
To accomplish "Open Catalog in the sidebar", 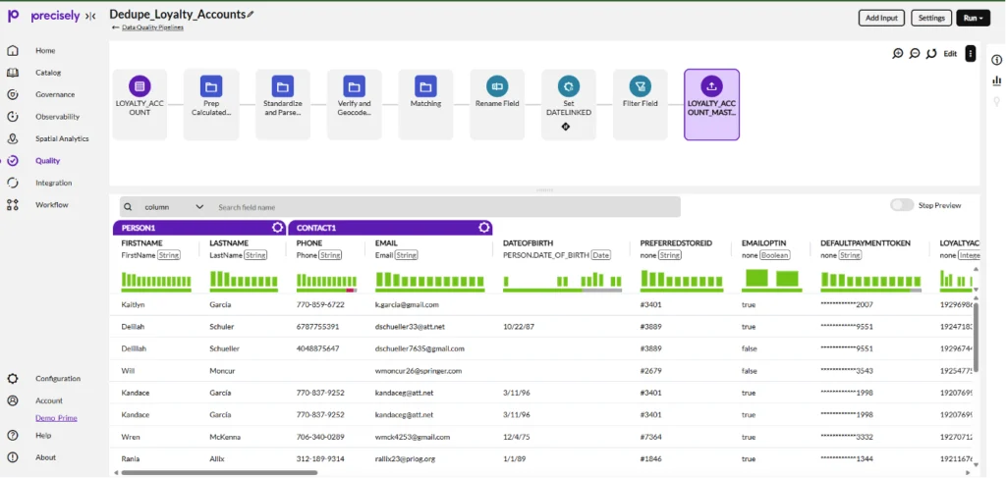I will pyautogui.click(x=48, y=73).
